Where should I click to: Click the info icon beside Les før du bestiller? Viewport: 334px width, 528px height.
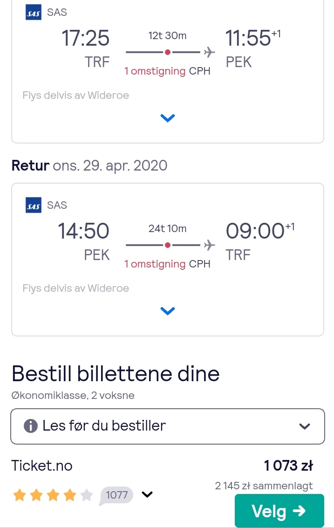click(31, 426)
